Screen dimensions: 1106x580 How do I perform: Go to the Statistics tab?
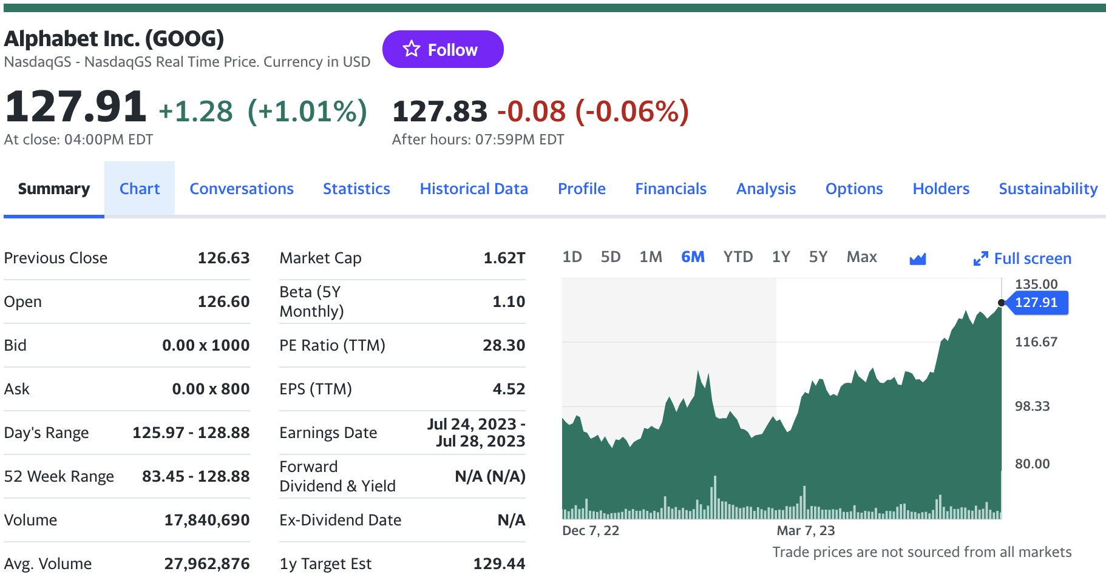(356, 189)
